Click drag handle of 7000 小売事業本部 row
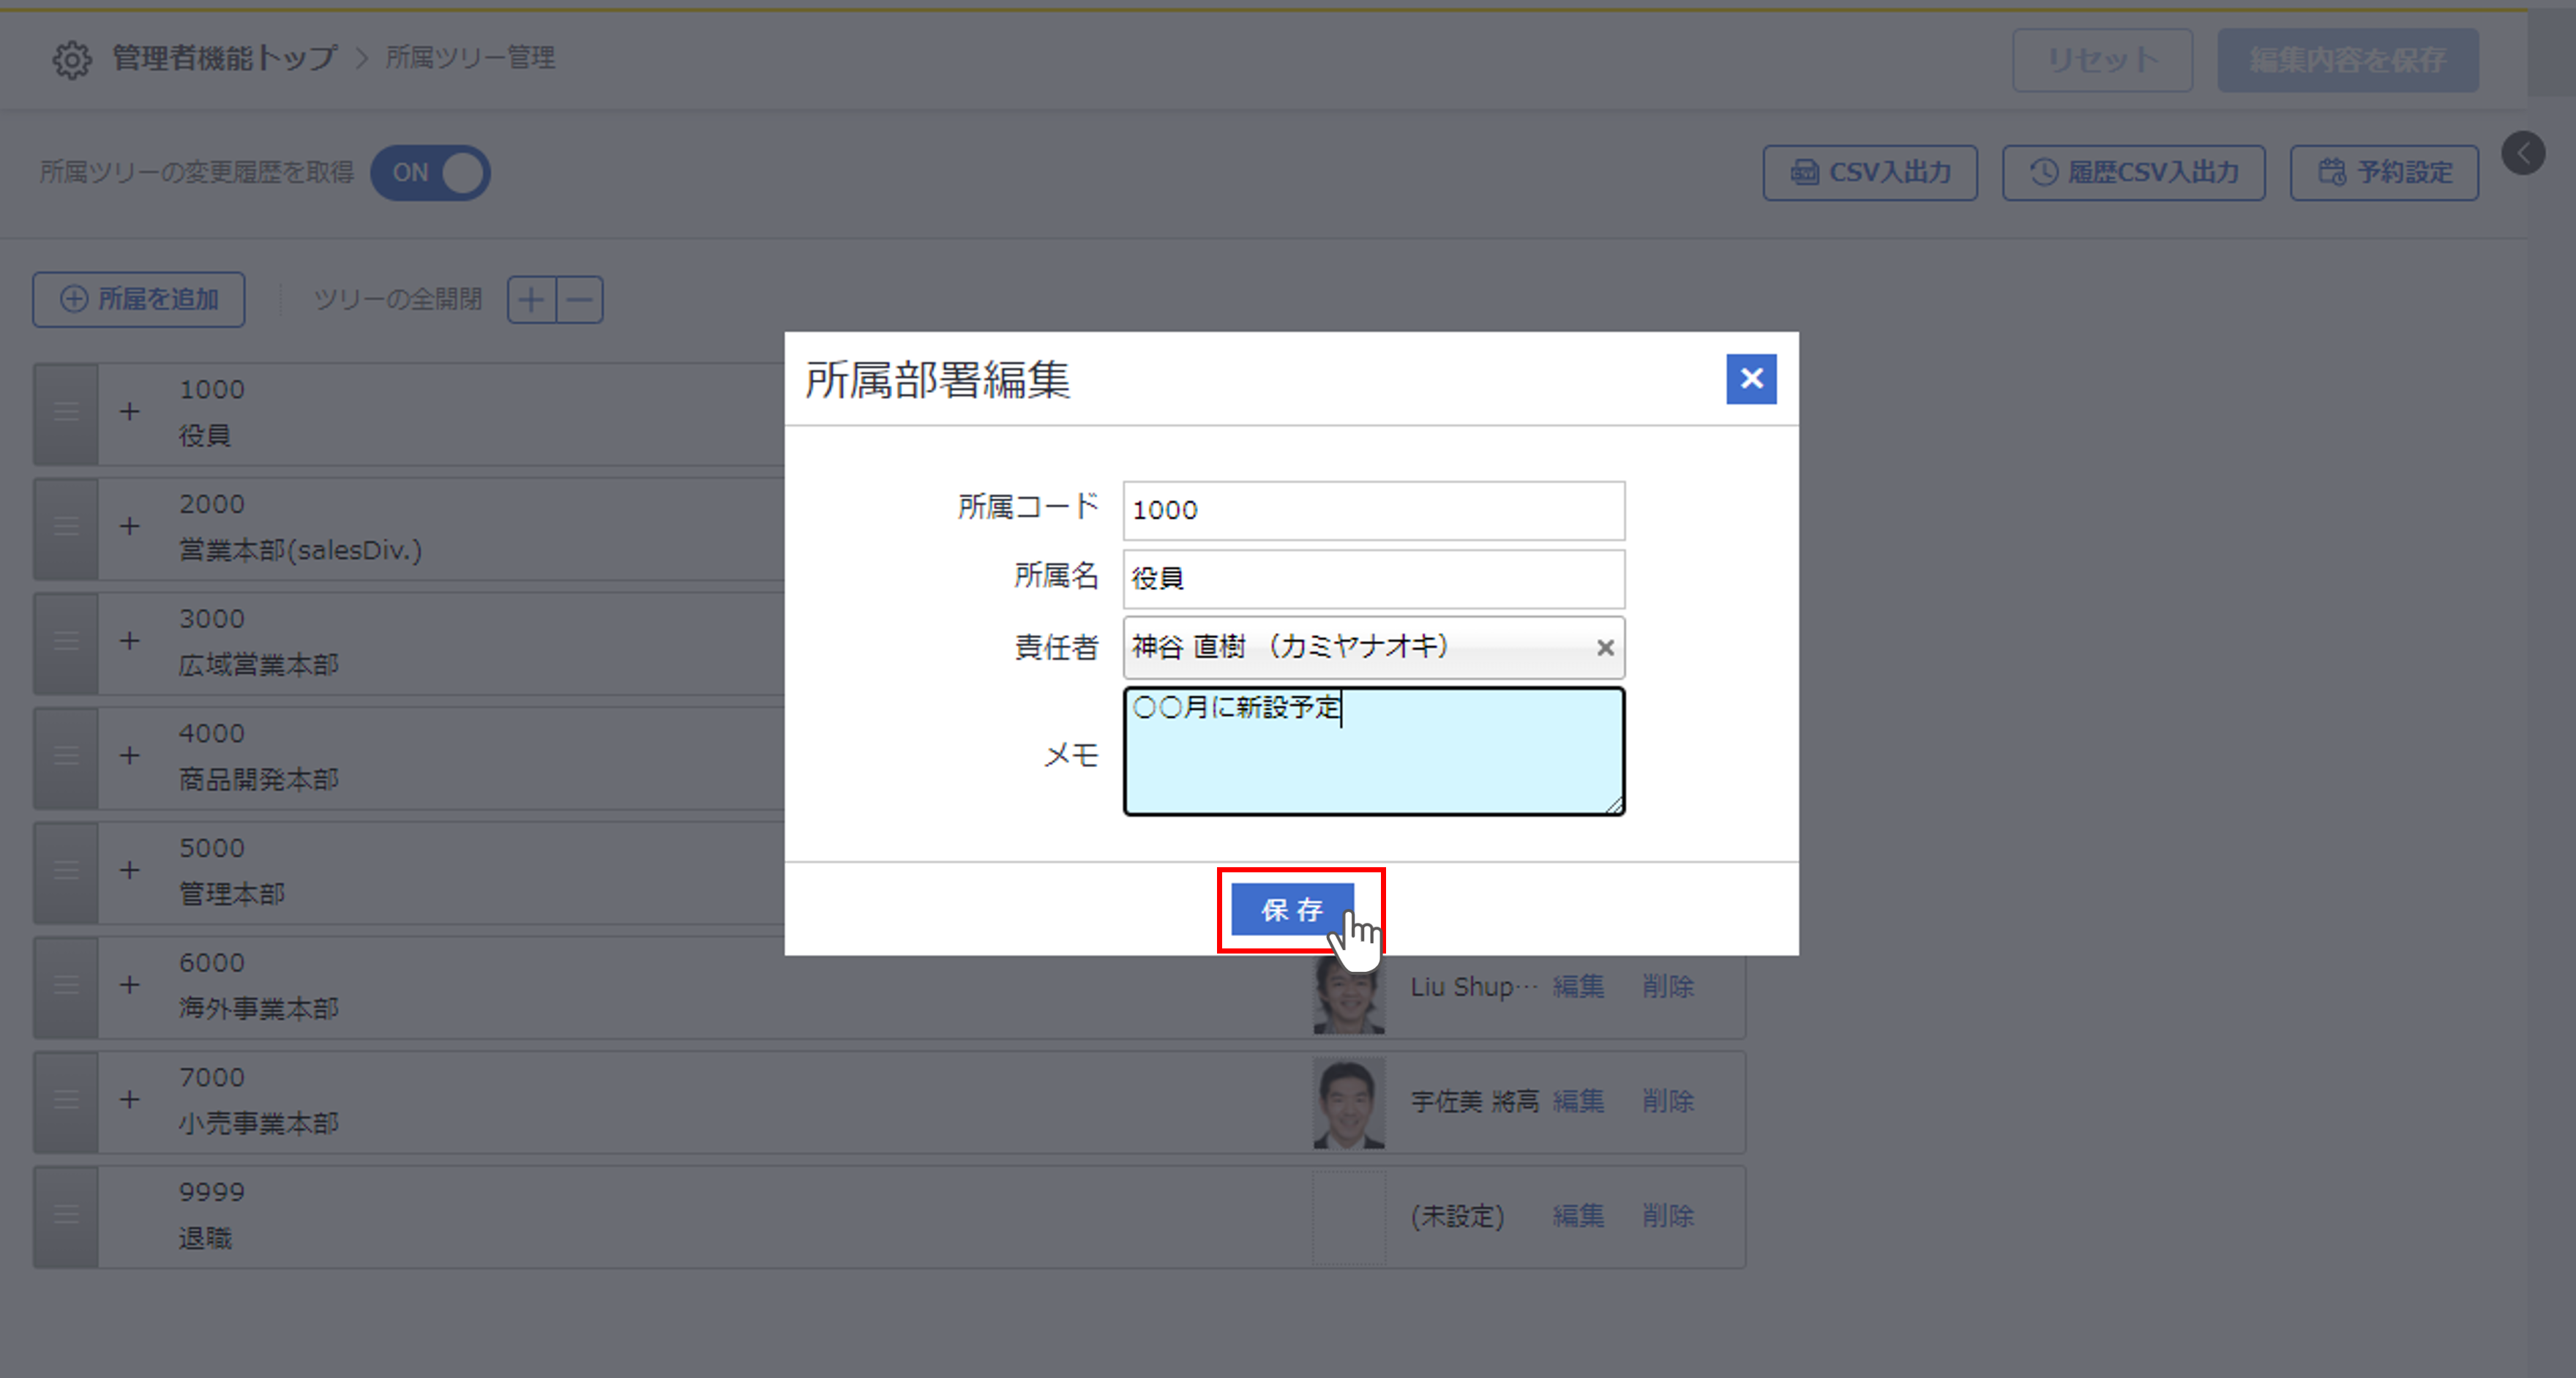This screenshot has height=1378, width=2576. (66, 1102)
